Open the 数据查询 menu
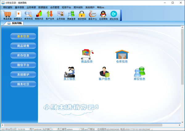The height and width of the screenshot is (131, 185). pyautogui.click(x=43, y=7)
